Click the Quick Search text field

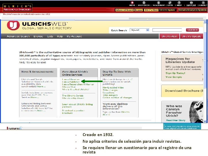tap(167, 30)
